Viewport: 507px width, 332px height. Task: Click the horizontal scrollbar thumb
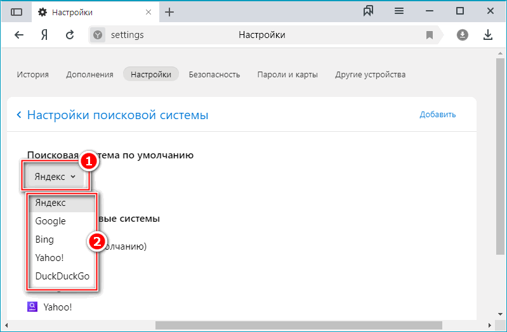299,325
